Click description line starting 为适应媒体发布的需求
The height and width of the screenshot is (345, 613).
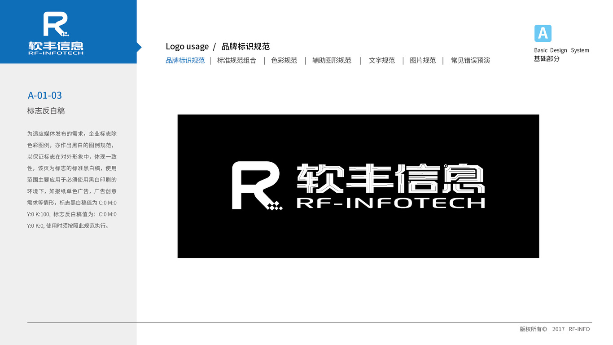click(x=72, y=134)
